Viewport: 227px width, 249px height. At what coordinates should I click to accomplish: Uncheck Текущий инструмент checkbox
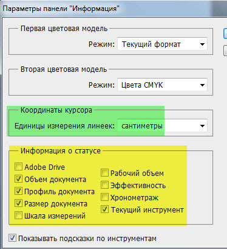[104, 209]
